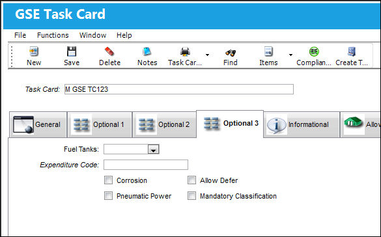Check the Allow Defer checkbox
The width and height of the screenshot is (381, 237).
pyautogui.click(x=191, y=180)
